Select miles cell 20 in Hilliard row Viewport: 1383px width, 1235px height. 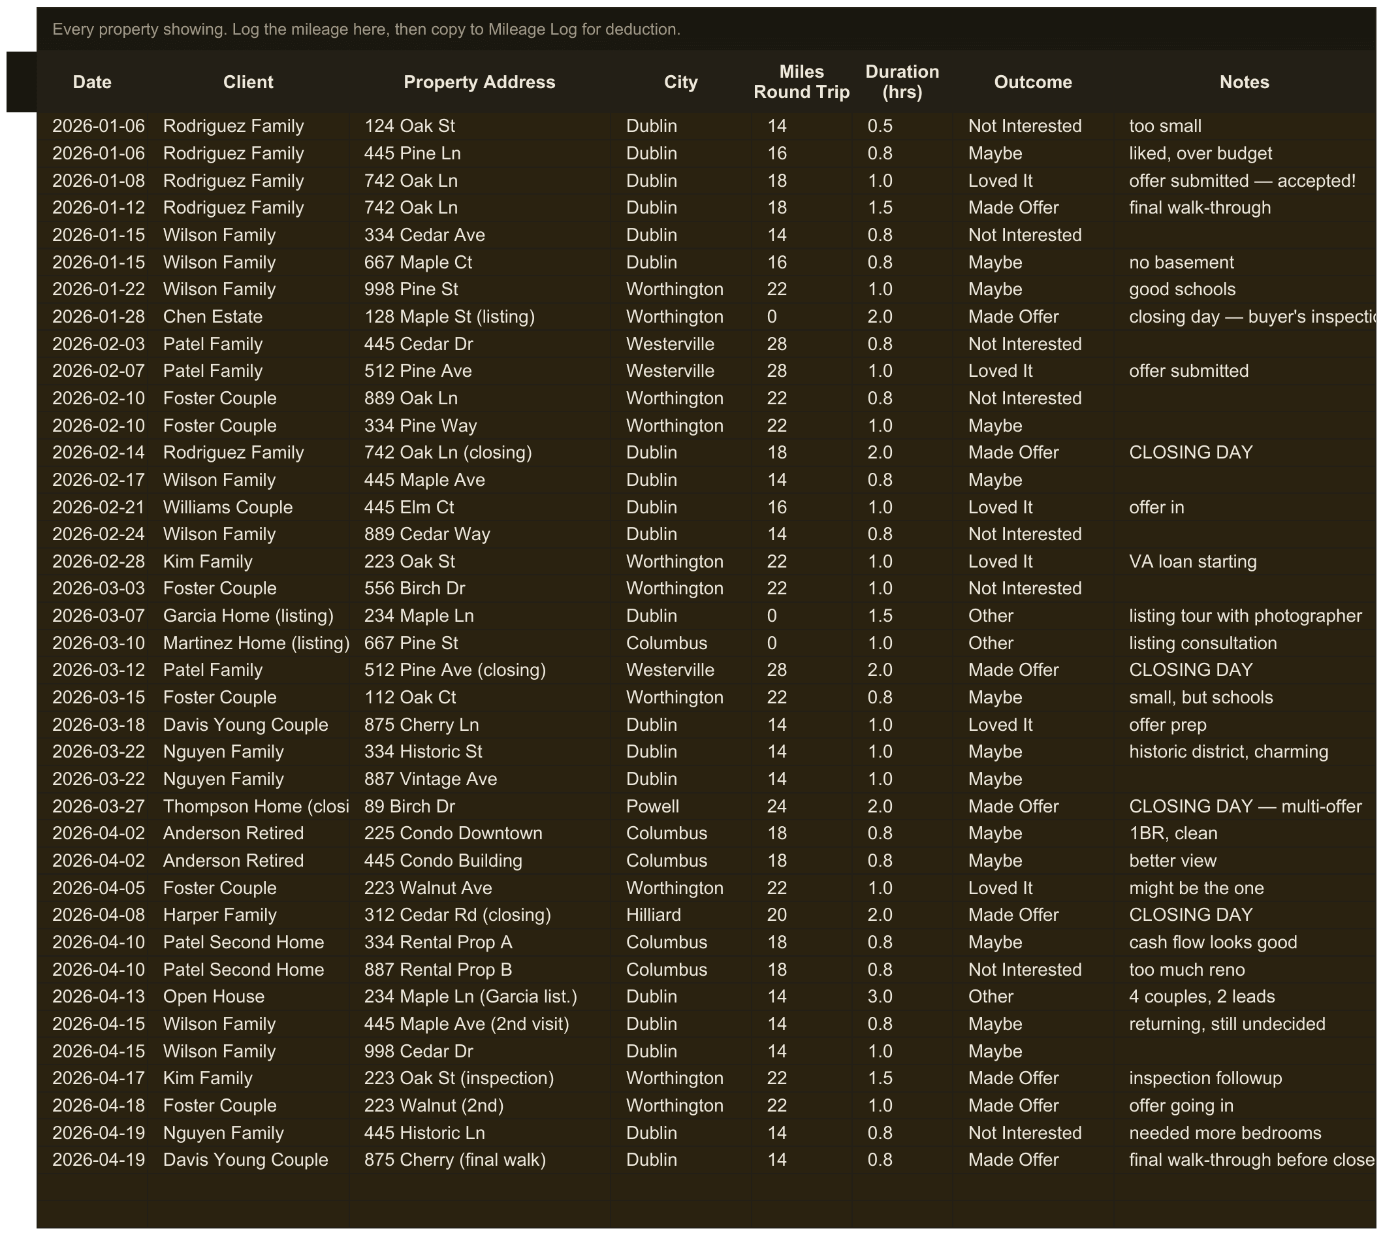pos(802,916)
